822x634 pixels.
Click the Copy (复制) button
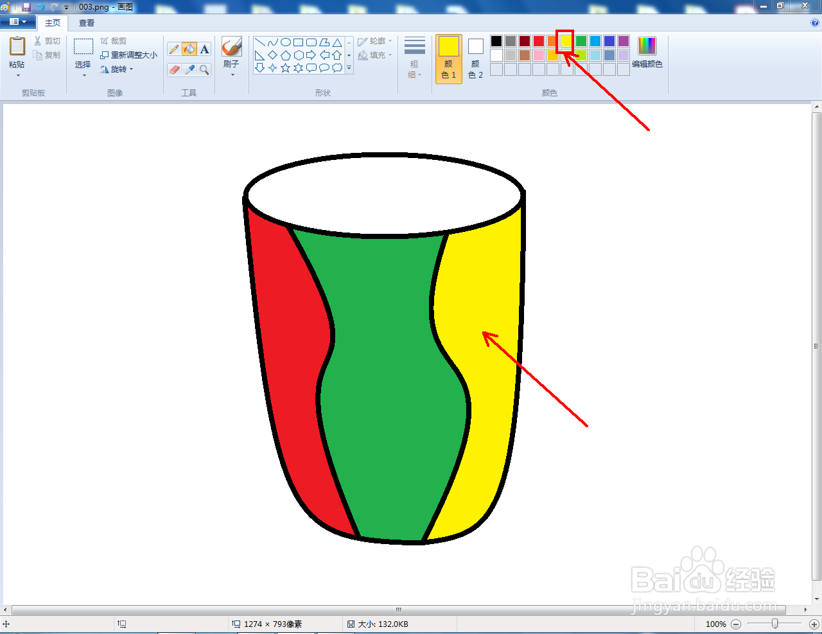coord(48,55)
